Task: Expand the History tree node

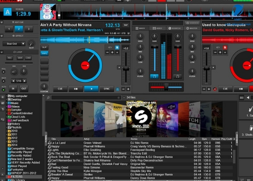Action: [x=7, y=124]
